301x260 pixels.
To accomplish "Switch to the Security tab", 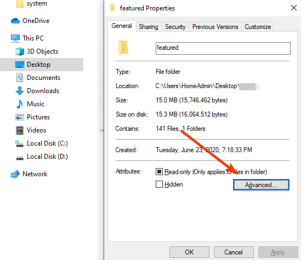I will [x=175, y=27].
